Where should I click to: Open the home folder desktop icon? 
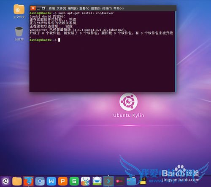point(19,11)
